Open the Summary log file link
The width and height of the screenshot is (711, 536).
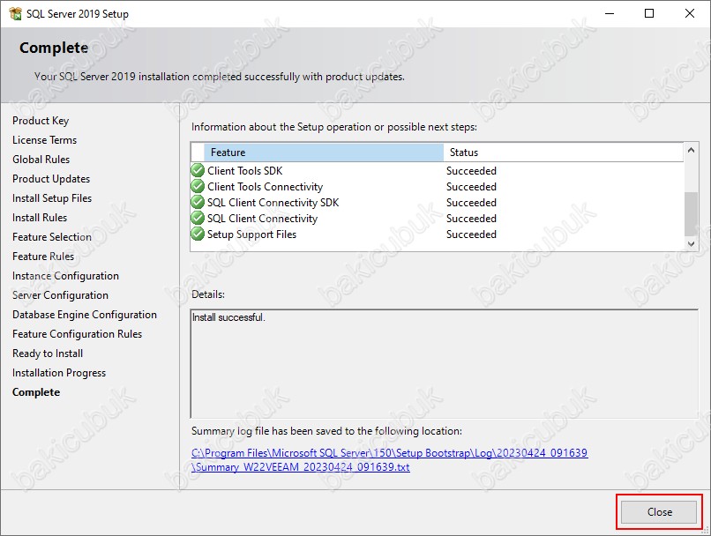390,460
